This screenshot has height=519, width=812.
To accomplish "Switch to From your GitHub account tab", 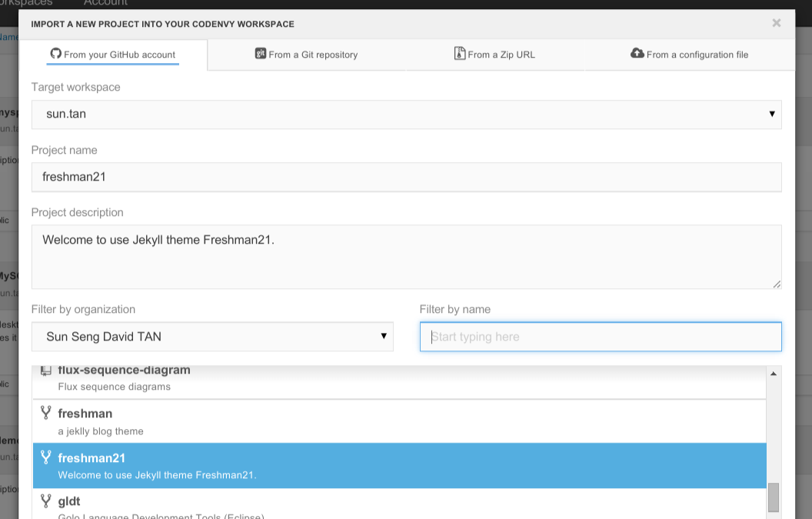I will [x=113, y=55].
